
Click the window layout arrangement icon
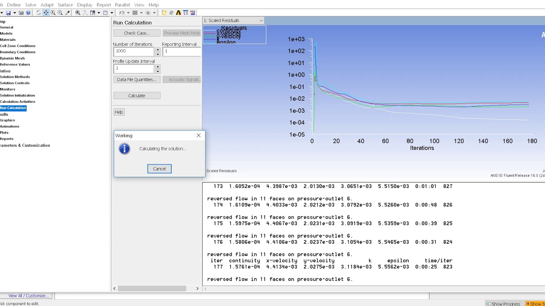tap(92, 13)
